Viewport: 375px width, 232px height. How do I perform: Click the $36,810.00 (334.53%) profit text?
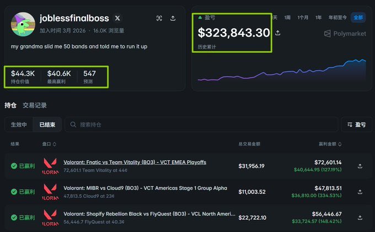coord(317,196)
